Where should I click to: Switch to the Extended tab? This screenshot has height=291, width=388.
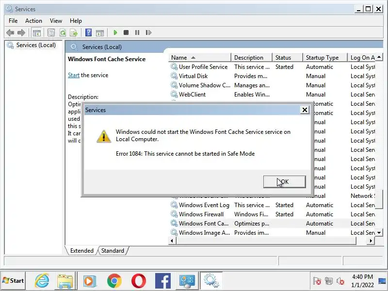click(x=81, y=251)
